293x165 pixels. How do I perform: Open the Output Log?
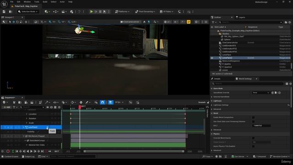28,156
